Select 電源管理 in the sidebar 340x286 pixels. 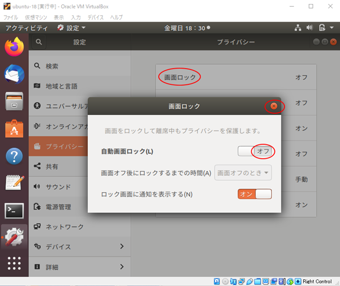[58, 207]
